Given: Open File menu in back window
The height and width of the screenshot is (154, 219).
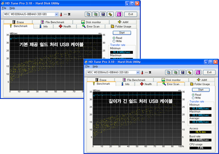Looking at the screenshot, I should pos(4,8).
